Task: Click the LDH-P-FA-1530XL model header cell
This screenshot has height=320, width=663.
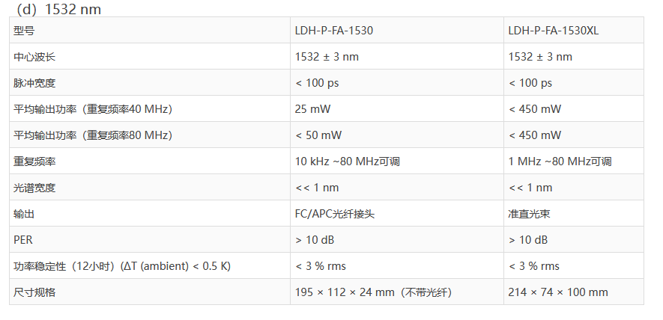Action: click(553, 31)
